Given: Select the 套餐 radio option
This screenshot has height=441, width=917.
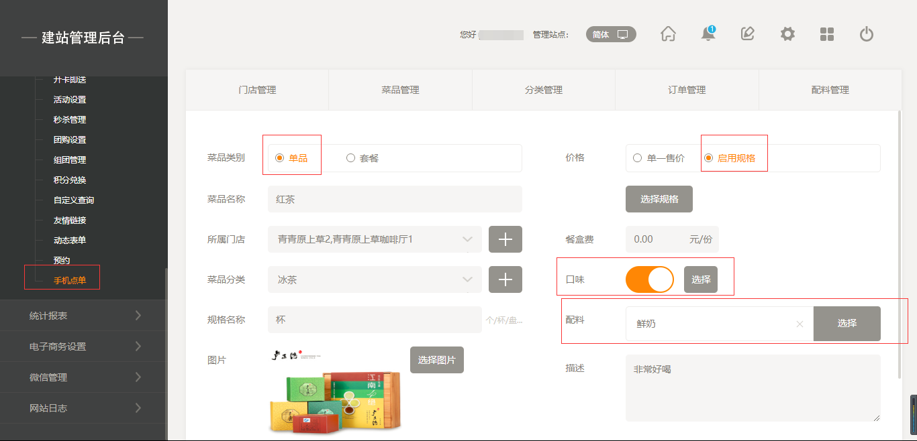Looking at the screenshot, I should tap(350, 158).
